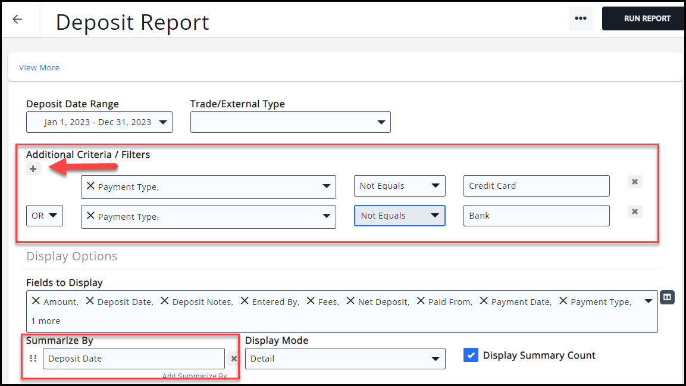Viewport: 686px width, 386px height.
Task: Toggle Display Summary Count checkbox
Action: pos(471,356)
